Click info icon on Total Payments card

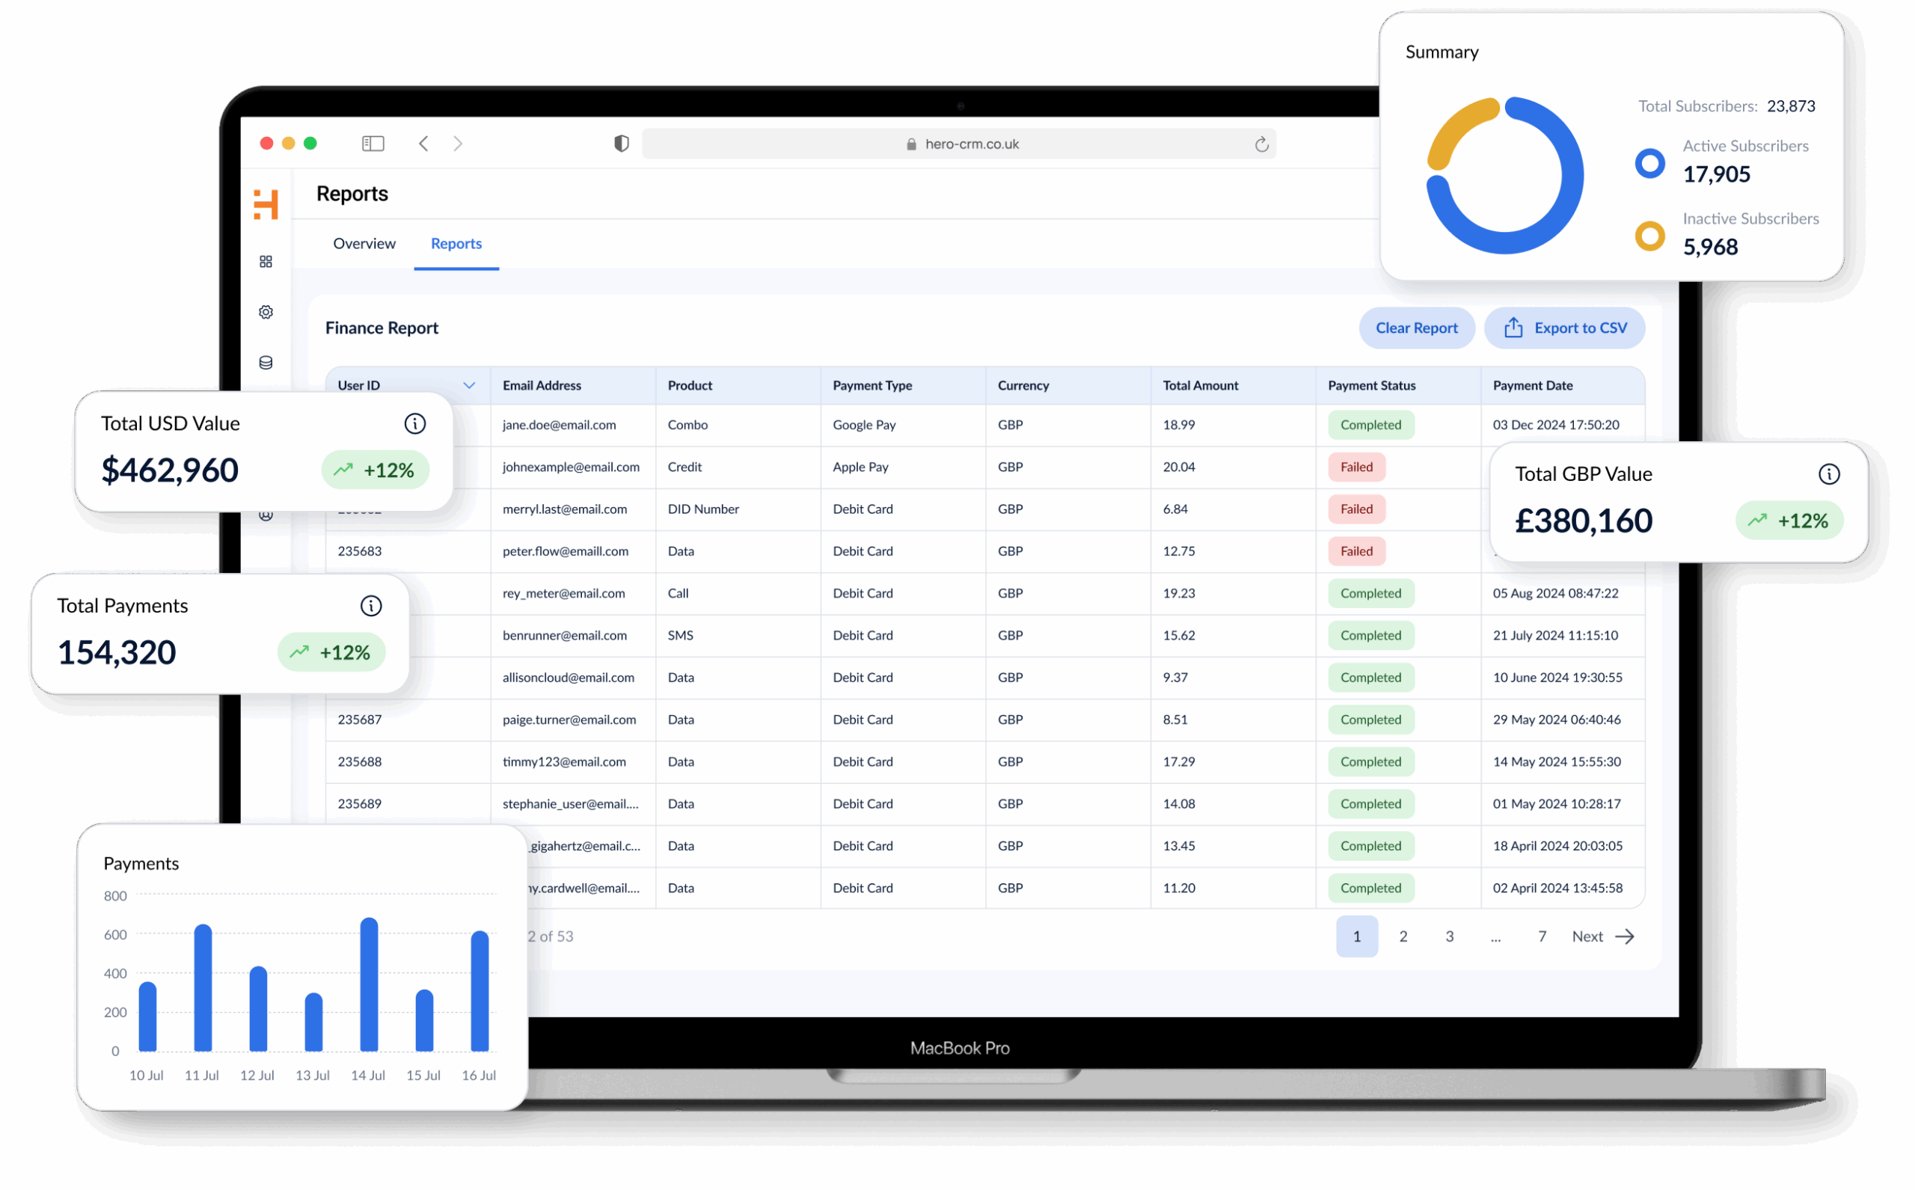371,605
